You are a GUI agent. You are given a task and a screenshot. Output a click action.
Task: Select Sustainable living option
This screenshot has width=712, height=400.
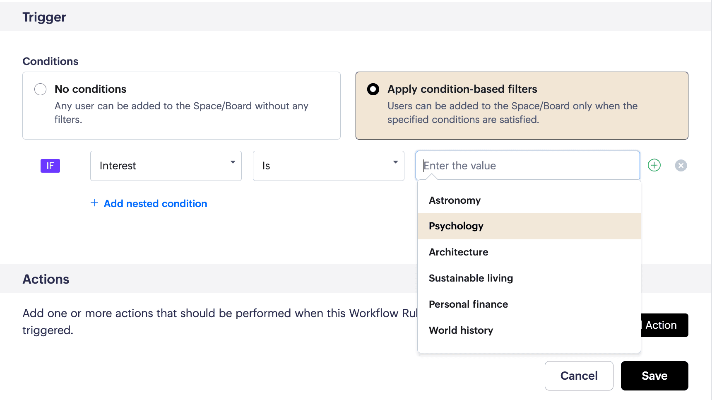click(471, 278)
